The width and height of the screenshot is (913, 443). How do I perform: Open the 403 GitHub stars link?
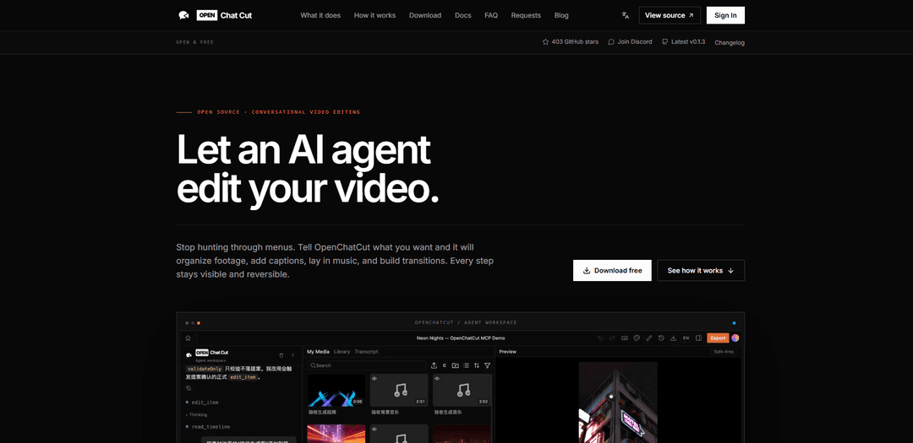coord(570,42)
